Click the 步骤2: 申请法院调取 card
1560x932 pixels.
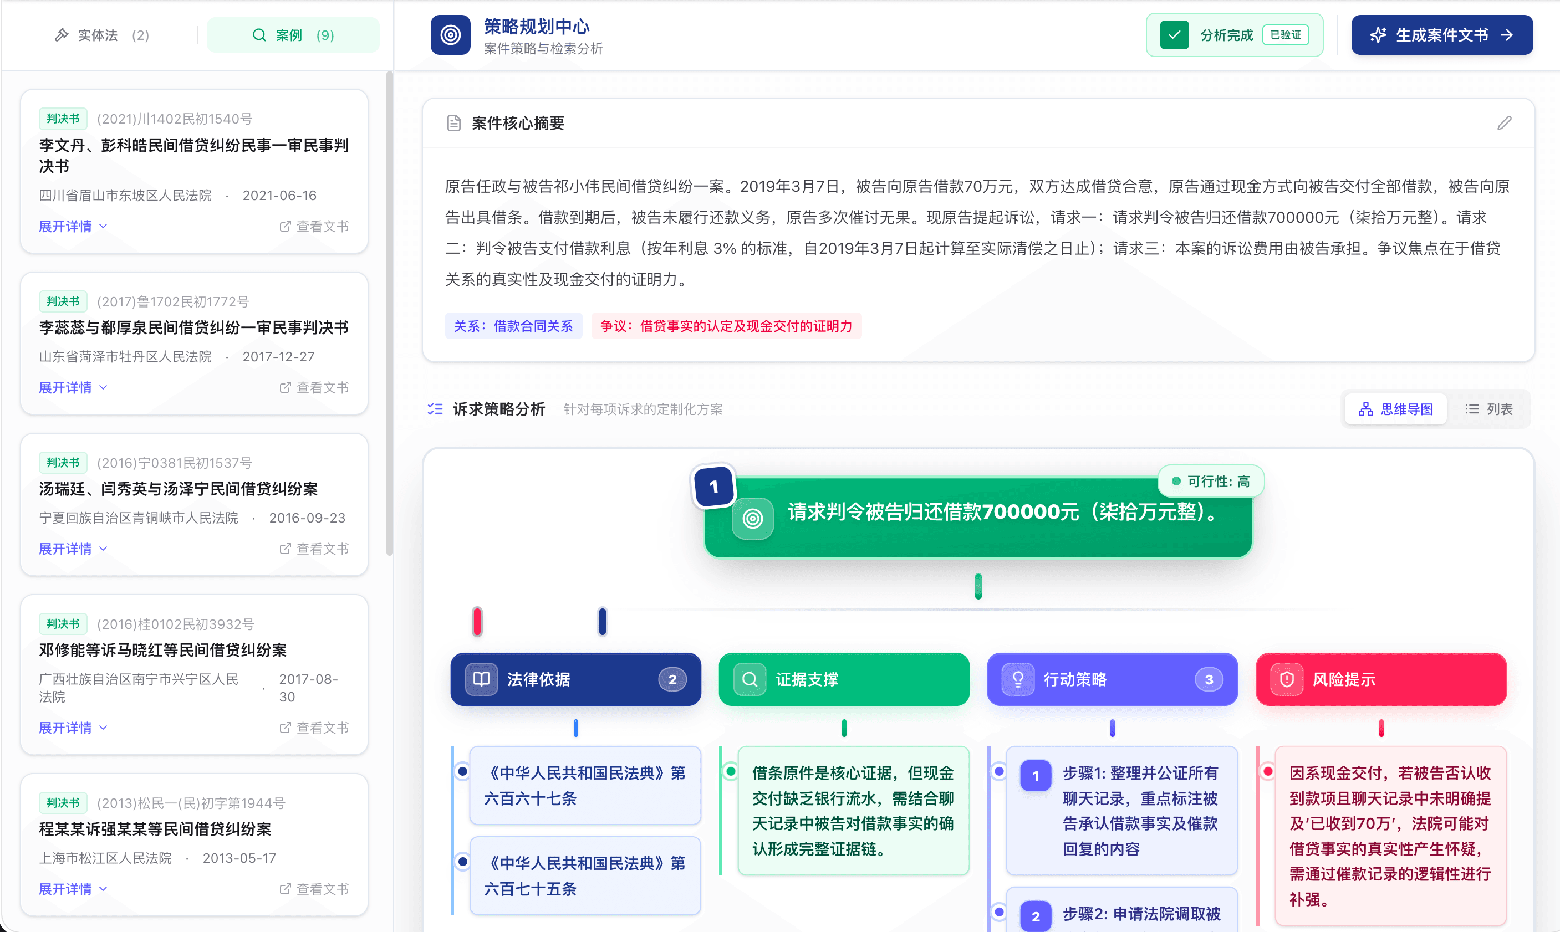(1121, 910)
